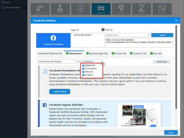
Task: Open the Select Field dropdown
Action: pos(128,35)
